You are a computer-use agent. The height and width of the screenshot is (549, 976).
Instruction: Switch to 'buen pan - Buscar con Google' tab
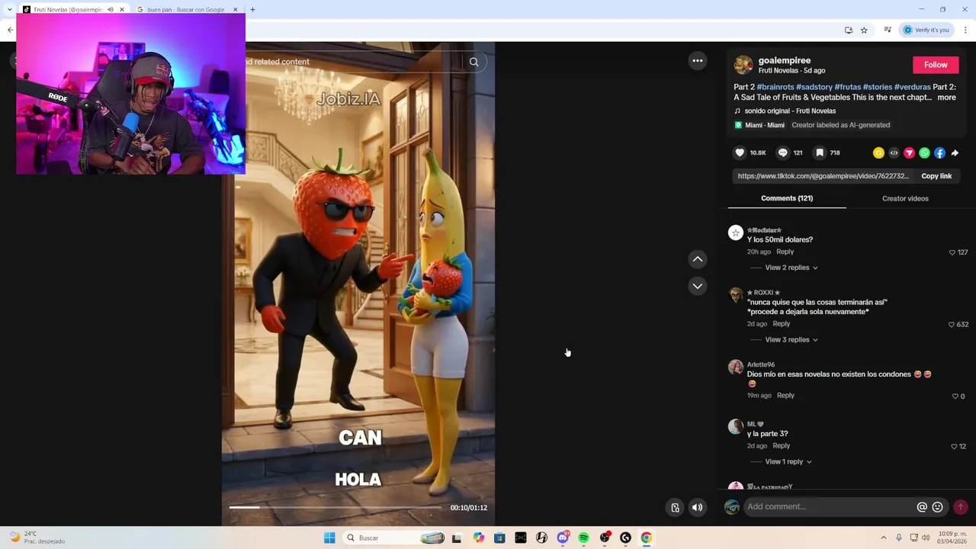186,10
